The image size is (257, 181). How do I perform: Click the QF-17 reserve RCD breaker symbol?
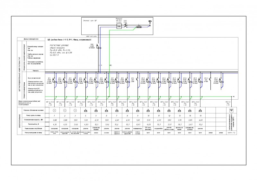click(x=221, y=81)
